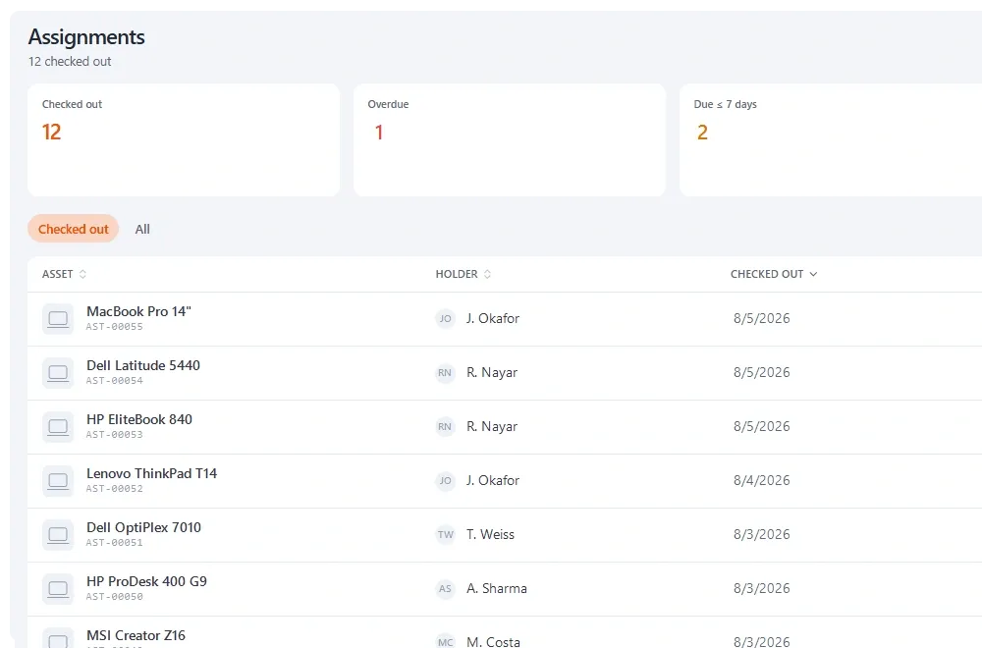Screen dimensions: 982x648
Task: Click JO avatar in Lenovo ThinkPad T14 row
Action: (445, 481)
